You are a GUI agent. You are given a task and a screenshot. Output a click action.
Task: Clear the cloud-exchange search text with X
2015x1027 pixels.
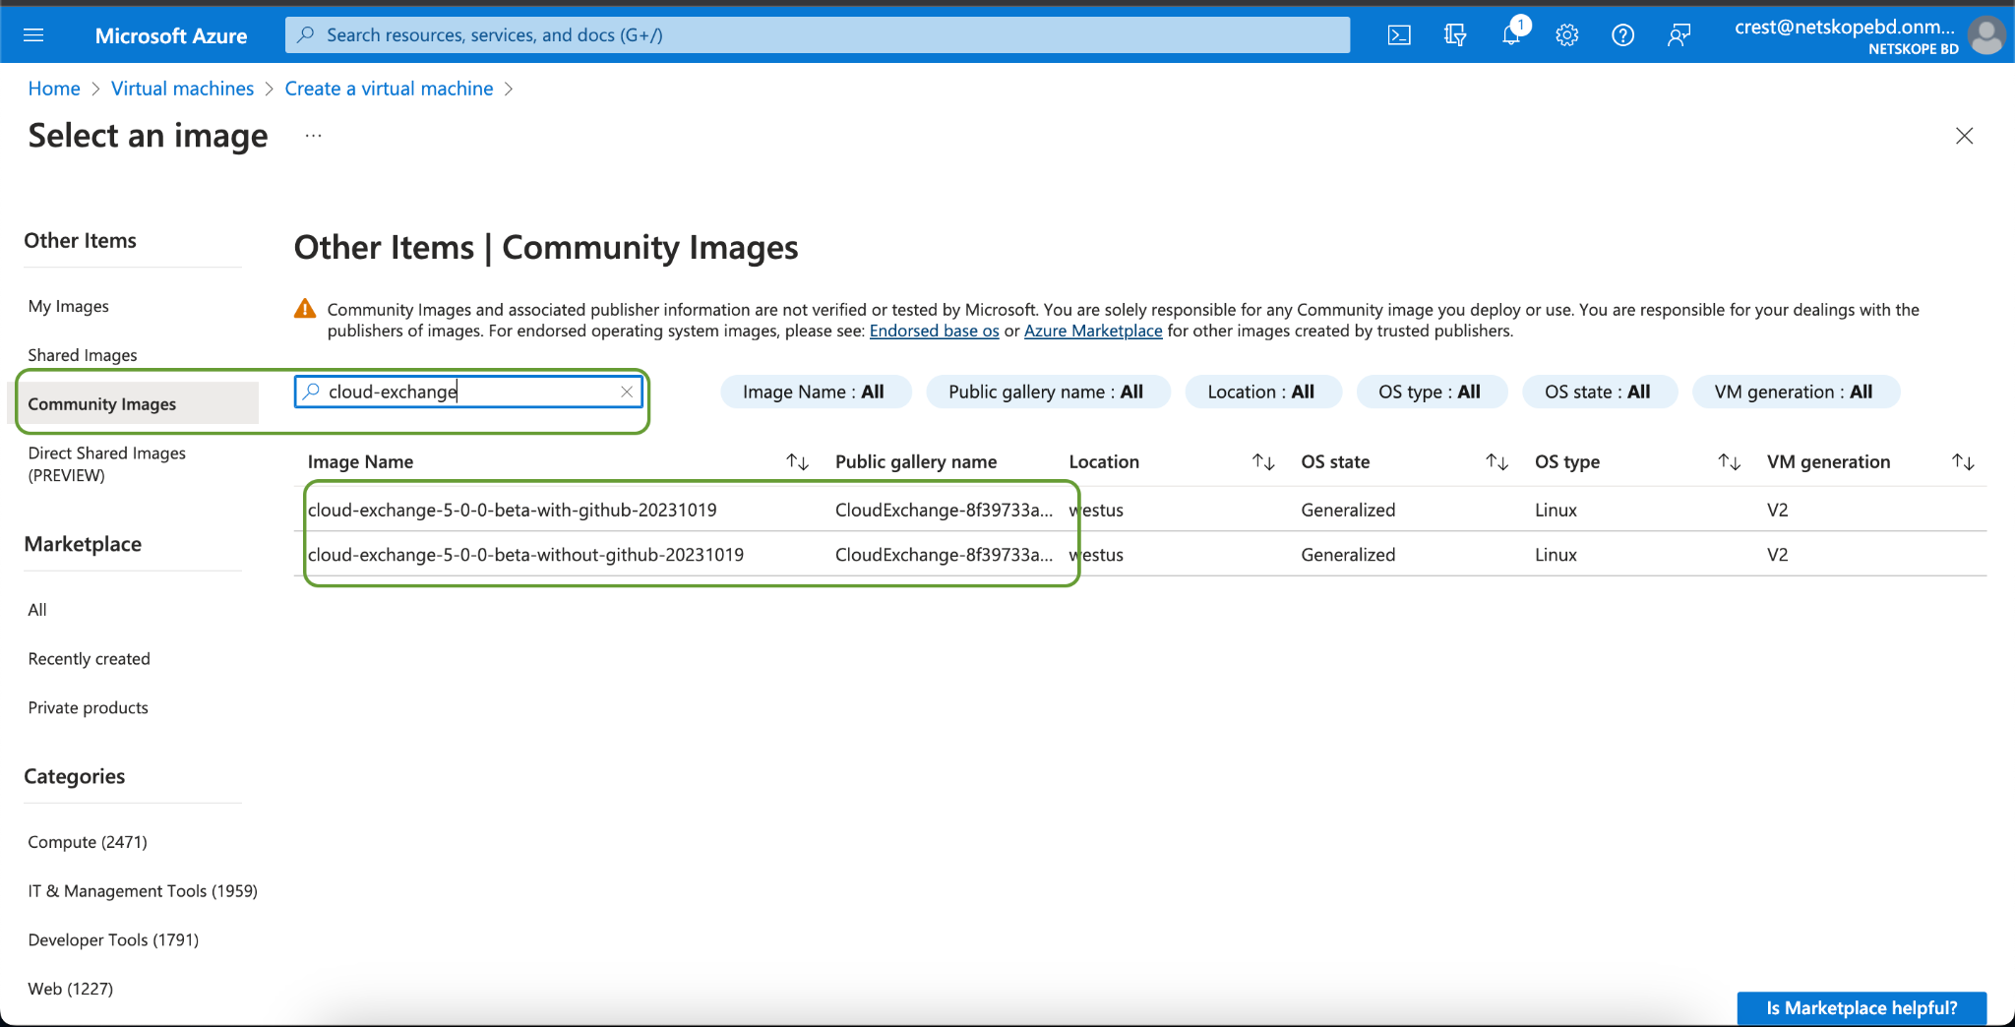[627, 392]
